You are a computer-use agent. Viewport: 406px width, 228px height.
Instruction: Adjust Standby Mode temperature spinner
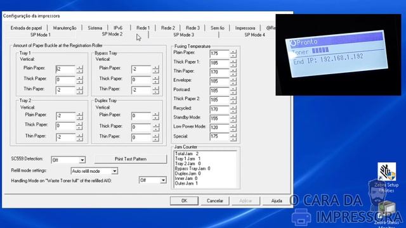(233, 118)
